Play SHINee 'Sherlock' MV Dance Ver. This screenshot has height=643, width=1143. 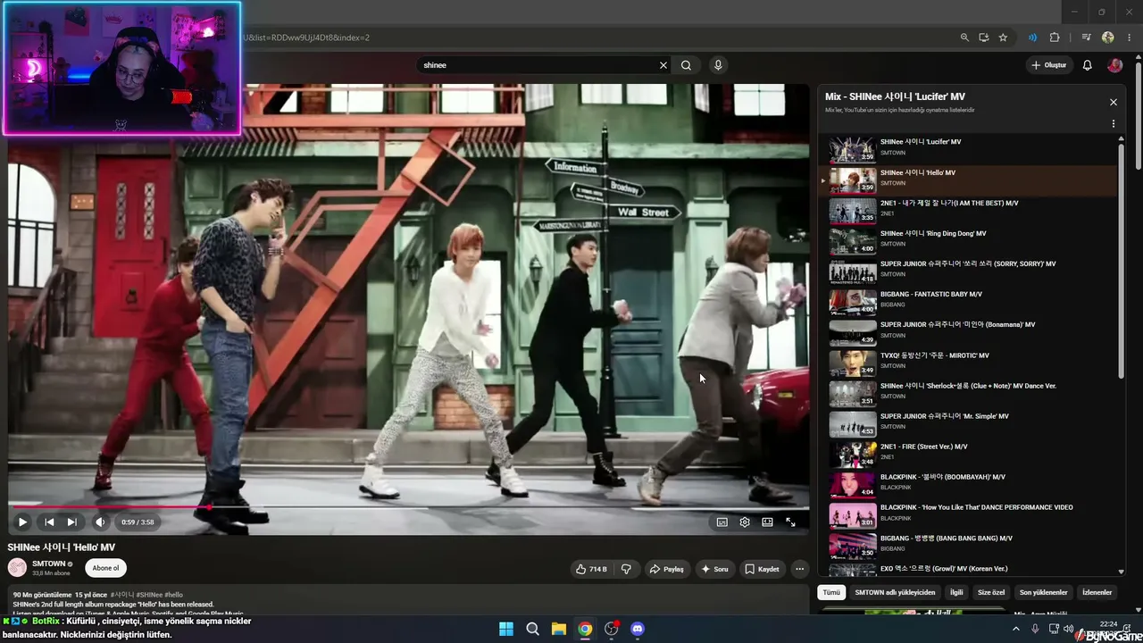[x=968, y=393]
